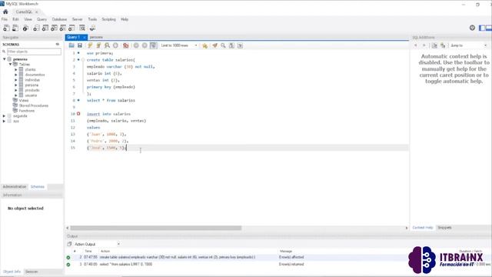
Task: Open preferences gear icon
Action: [x=472, y=28]
